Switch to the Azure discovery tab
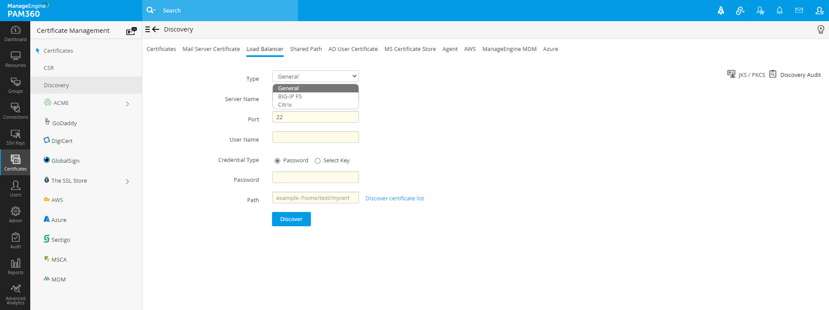Image resolution: width=829 pixels, height=310 pixels. pyautogui.click(x=551, y=49)
